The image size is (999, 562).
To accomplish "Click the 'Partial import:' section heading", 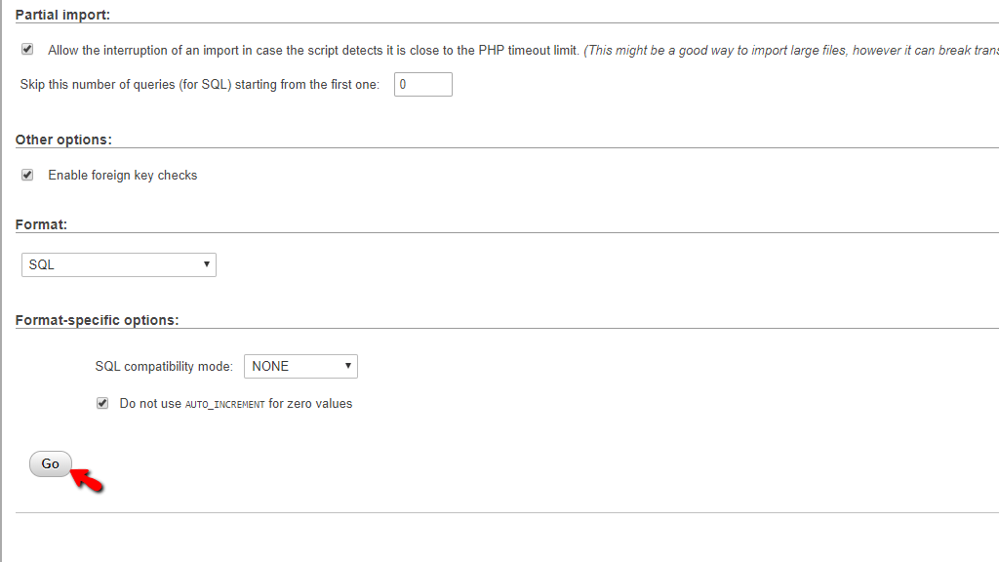I will [x=62, y=15].
